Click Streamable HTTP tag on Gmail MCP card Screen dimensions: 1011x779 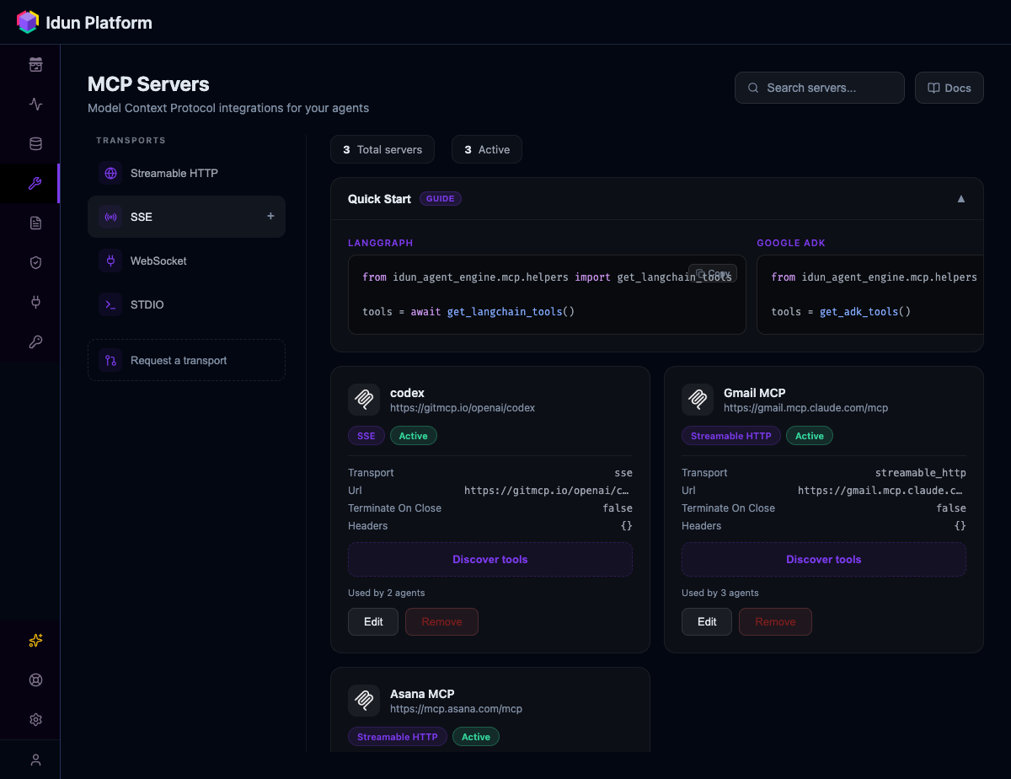click(731, 436)
